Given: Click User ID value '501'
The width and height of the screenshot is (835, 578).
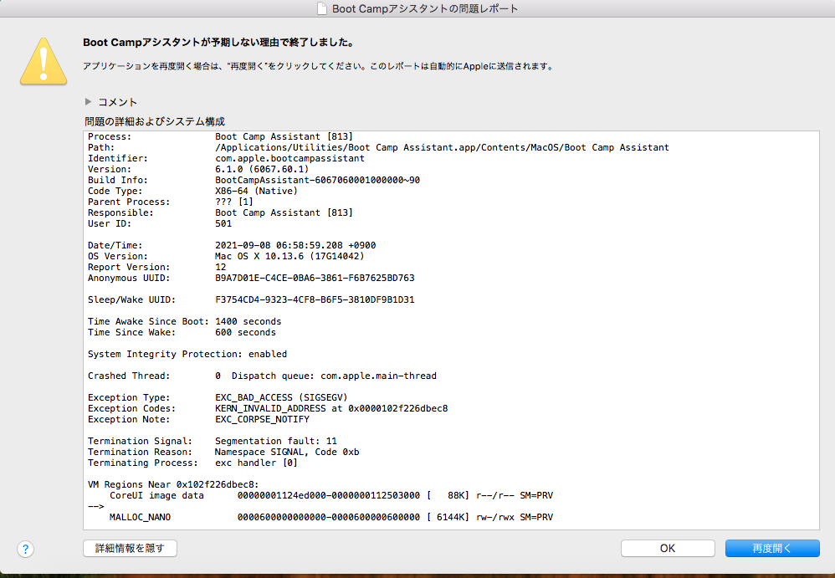Looking at the screenshot, I should click(x=223, y=223).
